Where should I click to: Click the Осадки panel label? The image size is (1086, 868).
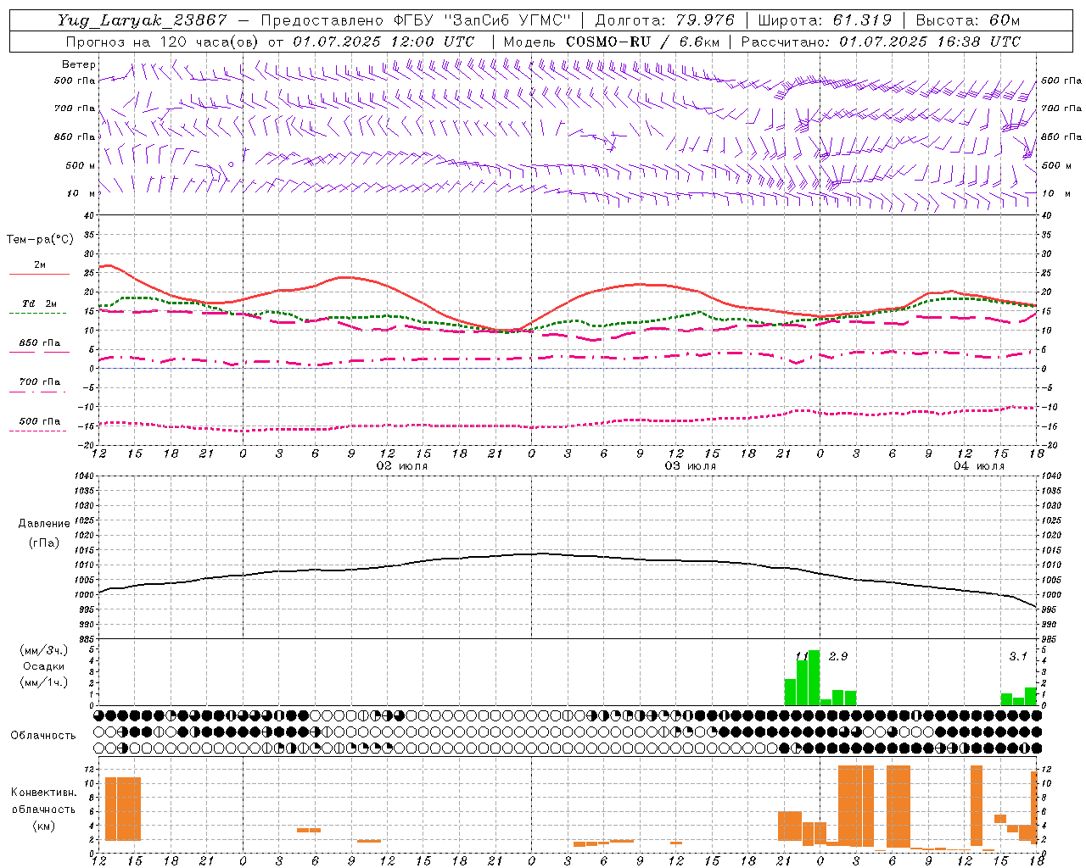click(43, 666)
